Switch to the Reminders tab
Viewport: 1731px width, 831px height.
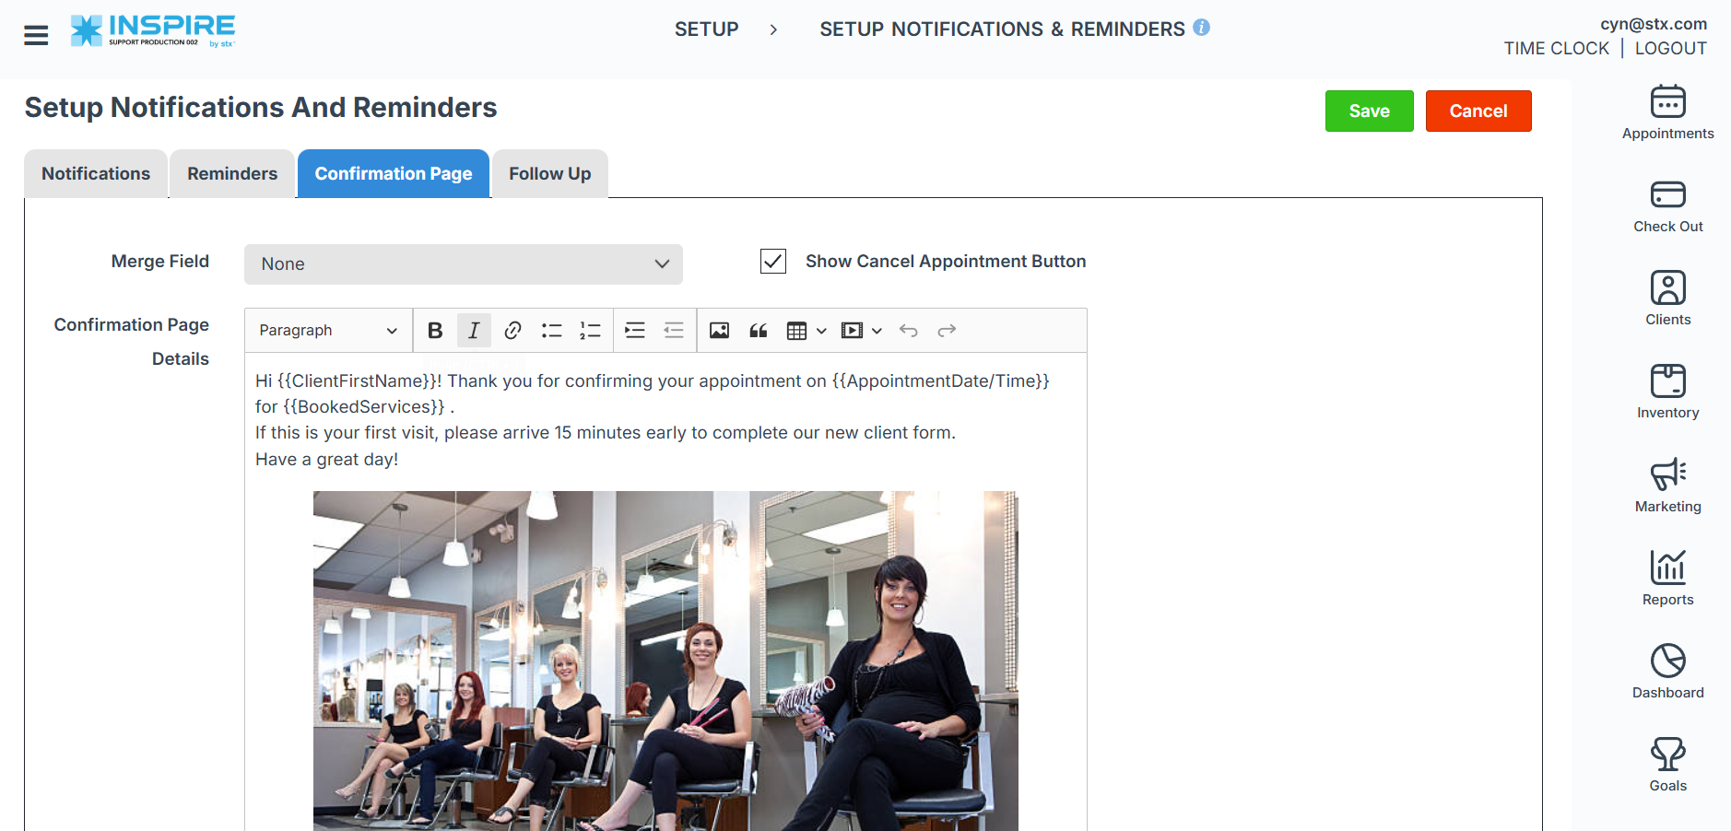click(x=232, y=174)
